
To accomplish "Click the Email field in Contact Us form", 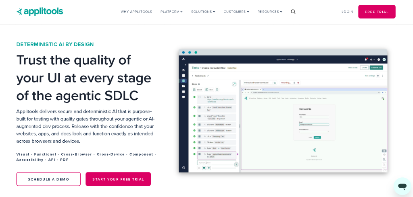I will click(x=314, y=125).
